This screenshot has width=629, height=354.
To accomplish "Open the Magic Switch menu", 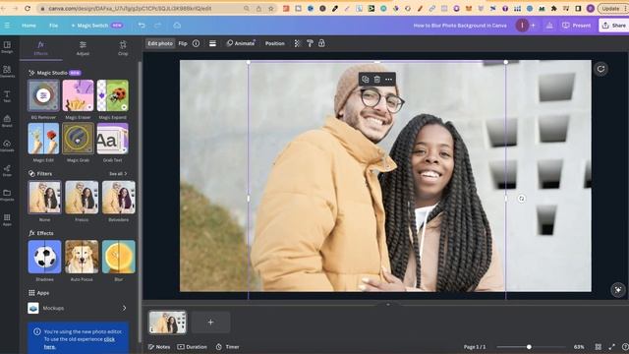I will tap(96, 26).
